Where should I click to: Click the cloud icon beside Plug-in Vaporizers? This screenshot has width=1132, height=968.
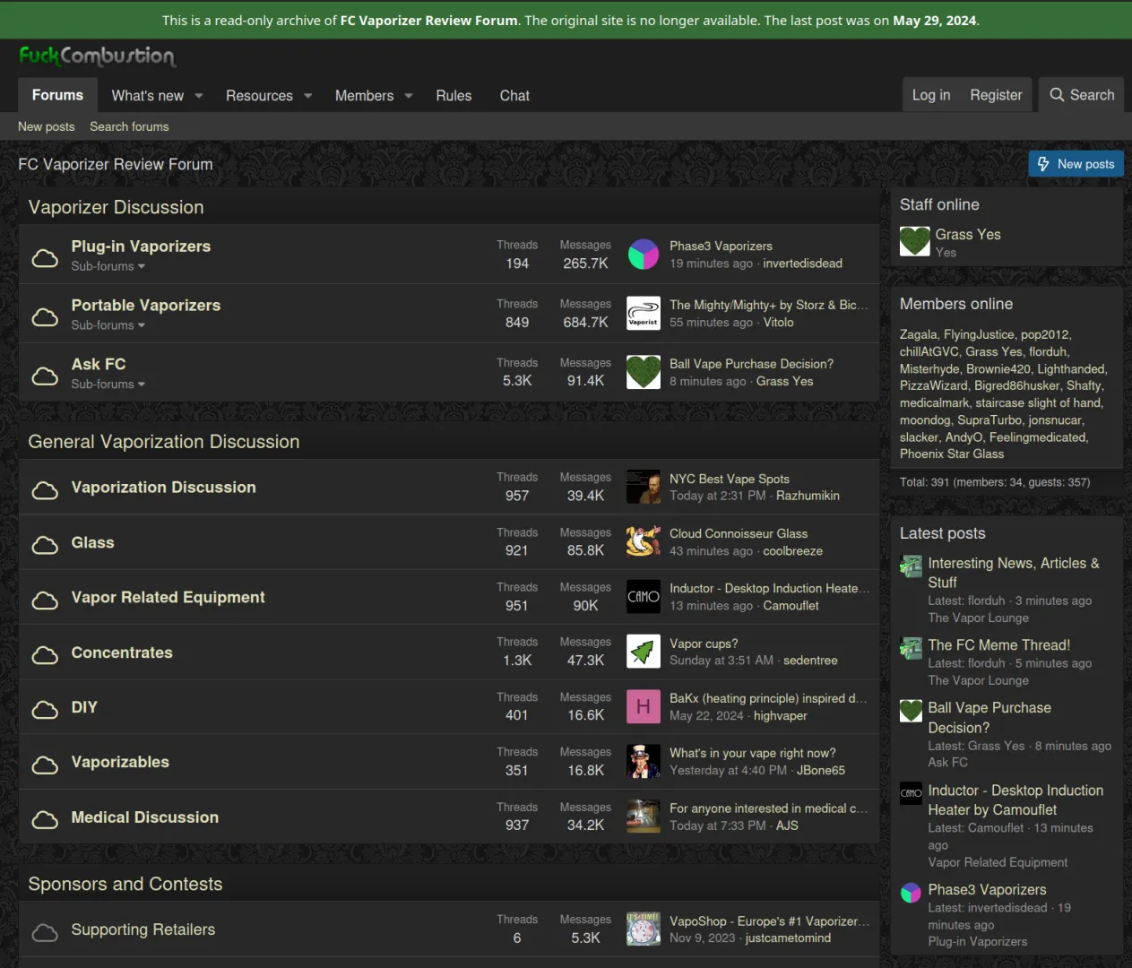pos(45,258)
